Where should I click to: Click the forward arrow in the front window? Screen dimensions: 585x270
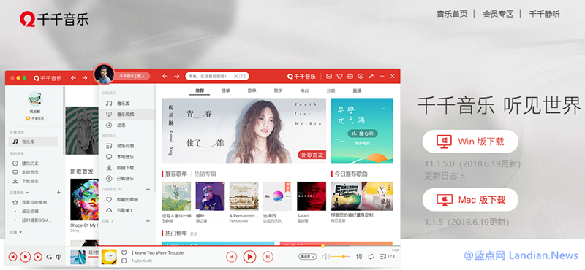(176, 76)
